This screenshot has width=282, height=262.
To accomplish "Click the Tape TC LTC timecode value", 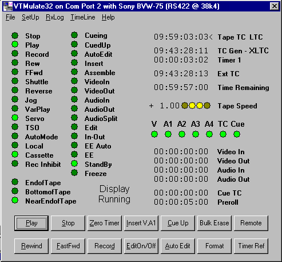I will click(183, 37).
